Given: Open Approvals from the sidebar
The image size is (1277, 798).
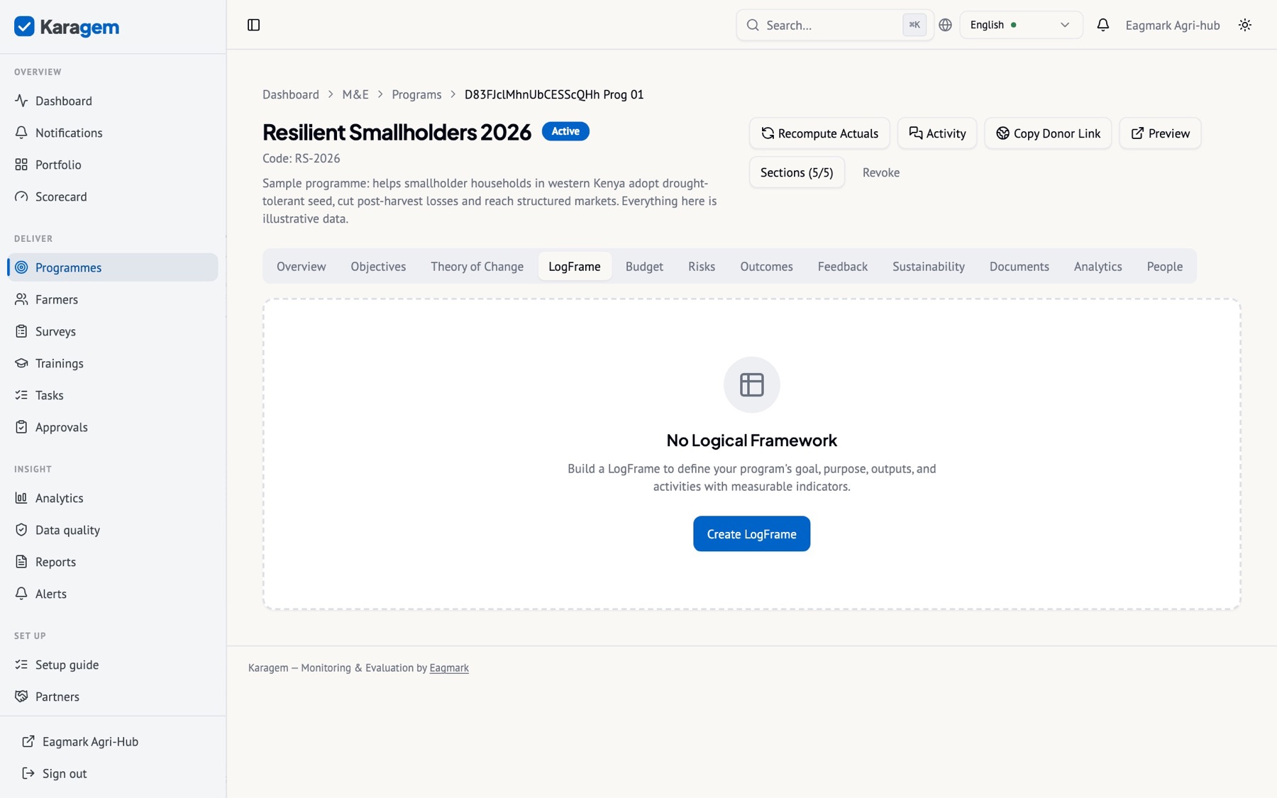Looking at the screenshot, I should 113,427.
